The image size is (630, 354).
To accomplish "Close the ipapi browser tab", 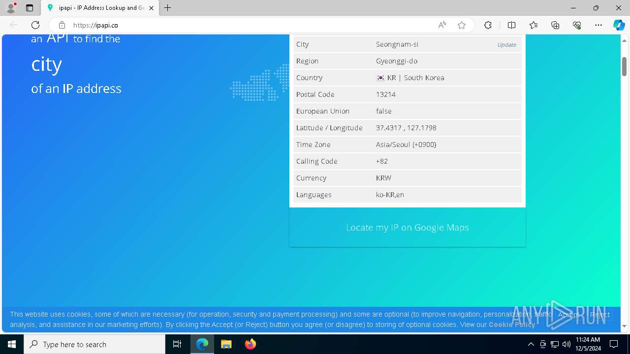I will (x=151, y=8).
